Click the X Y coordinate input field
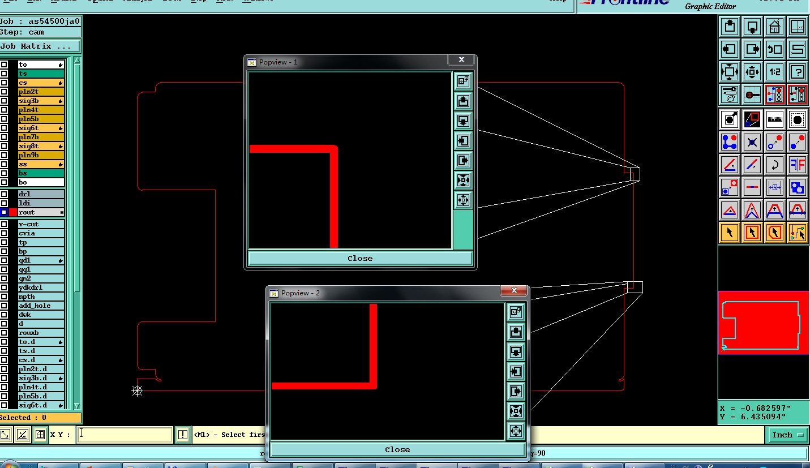This screenshot has width=810, height=468. click(125, 435)
